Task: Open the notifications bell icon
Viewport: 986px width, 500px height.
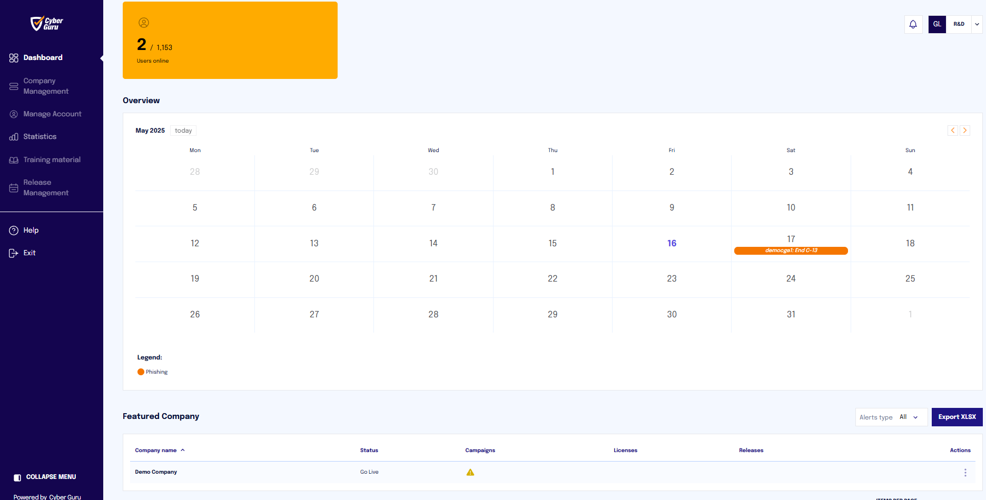Action: (x=913, y=24)
